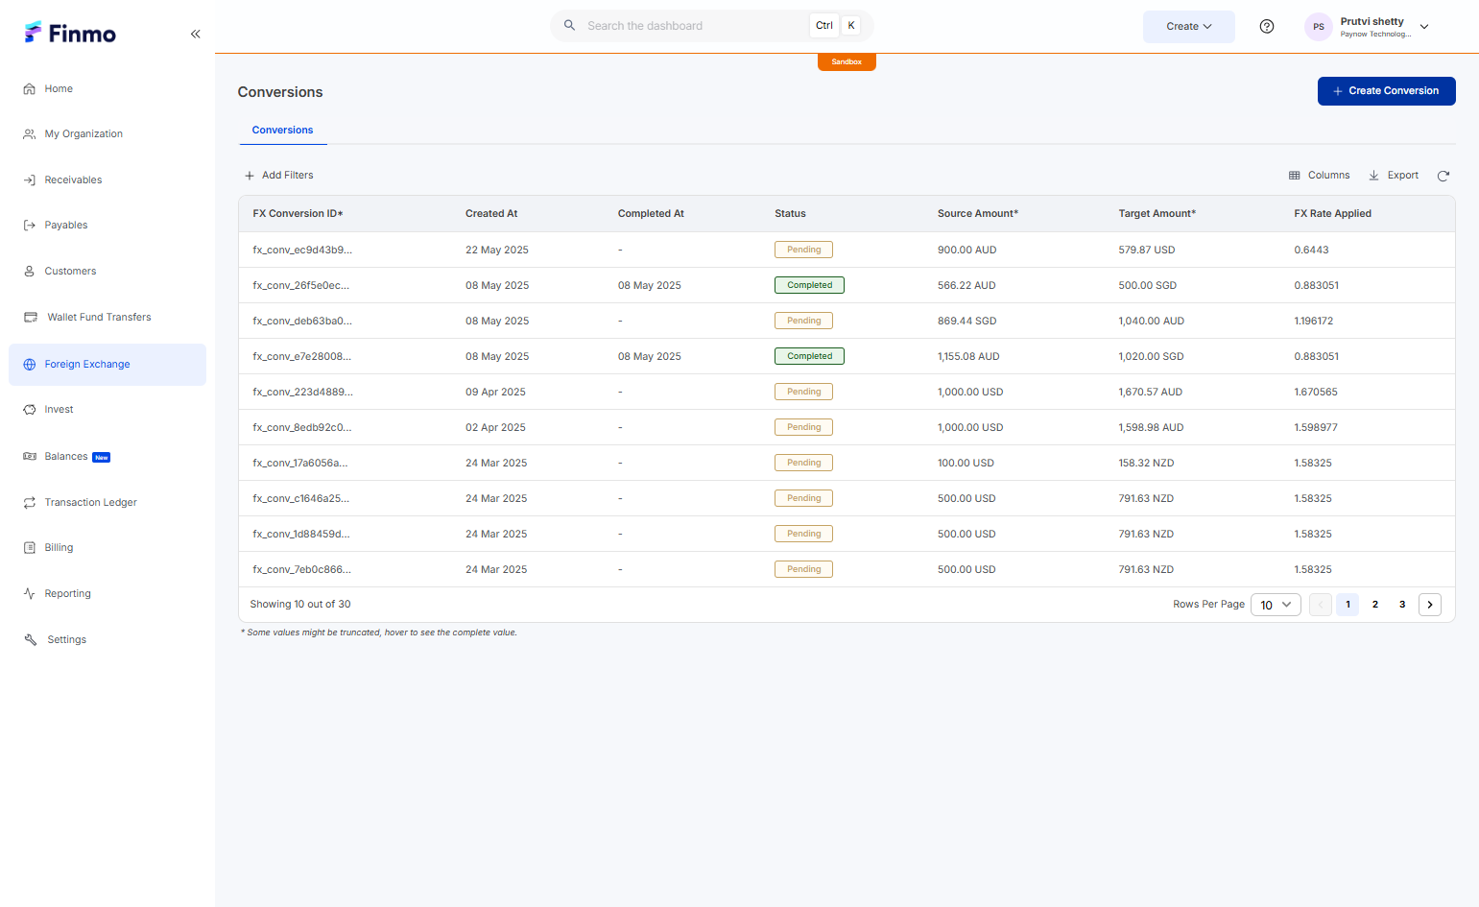This screenshot has width=1479, height=907.
Task: Click the Transaction Ledger arrows icon
Action: tap(30, 503)
